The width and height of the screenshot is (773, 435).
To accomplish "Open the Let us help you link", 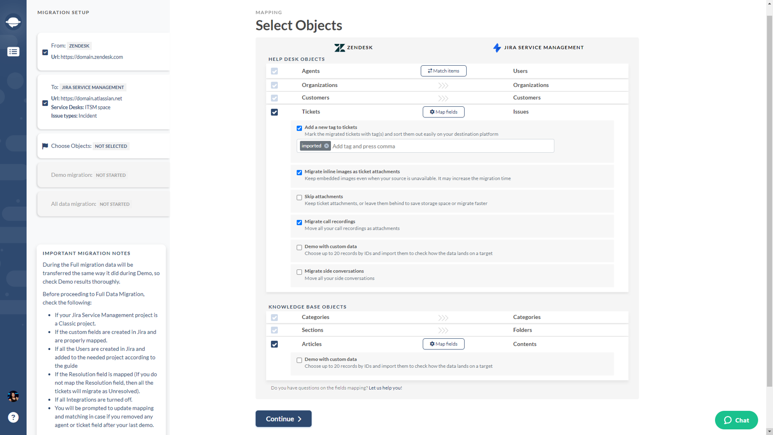I will point(385,388).
